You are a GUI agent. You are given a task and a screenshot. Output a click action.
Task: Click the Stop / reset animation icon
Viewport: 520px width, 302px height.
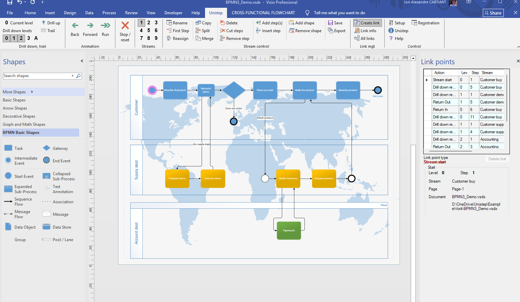point(125,26)
